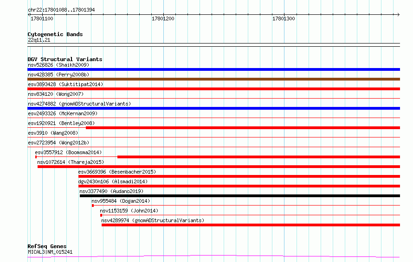The image size is (413, 262).
Task: Click the 17801300 ruler position label
Action: [x=284, y=19]
